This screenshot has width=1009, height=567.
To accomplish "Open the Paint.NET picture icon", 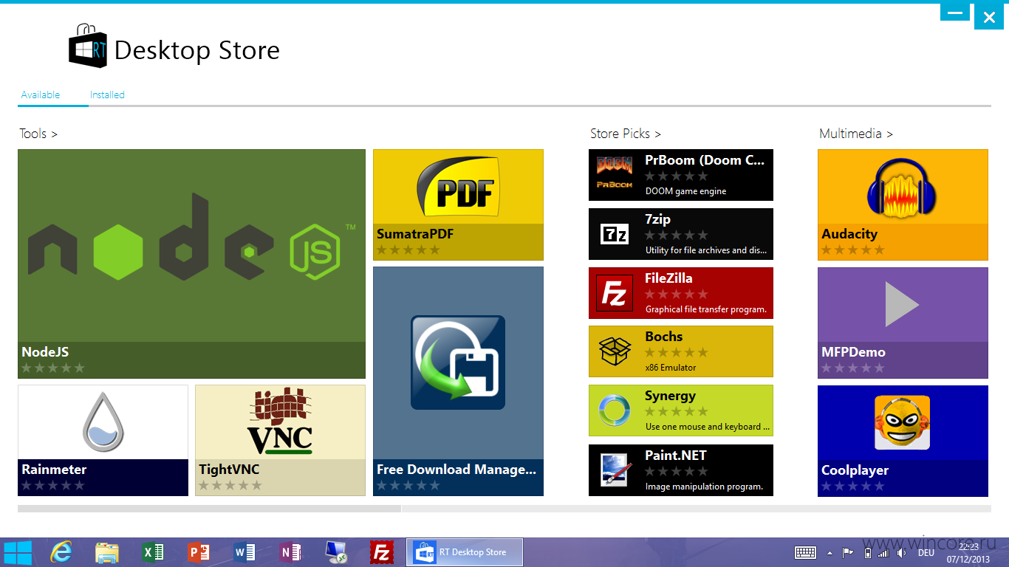I will [x=615, y=470].
